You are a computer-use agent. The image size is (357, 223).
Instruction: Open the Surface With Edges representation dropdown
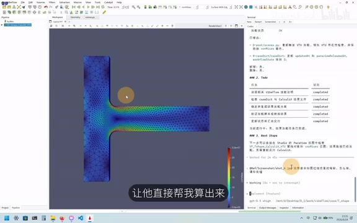[221, 7]
